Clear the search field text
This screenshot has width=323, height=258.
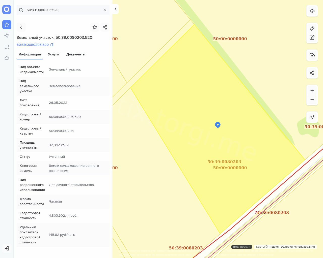click(x=105, y=10)
